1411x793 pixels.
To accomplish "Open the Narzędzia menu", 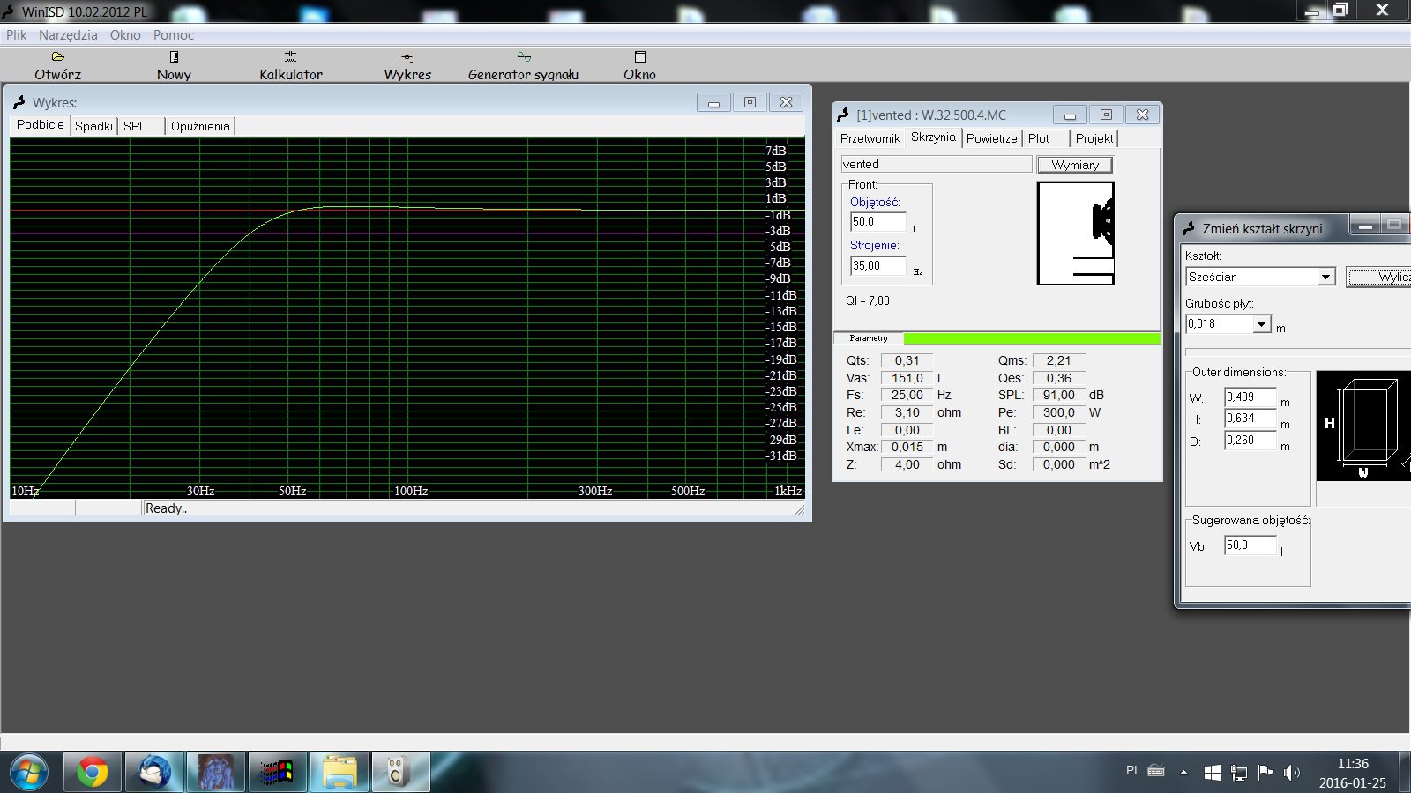I will coord(68,35).
